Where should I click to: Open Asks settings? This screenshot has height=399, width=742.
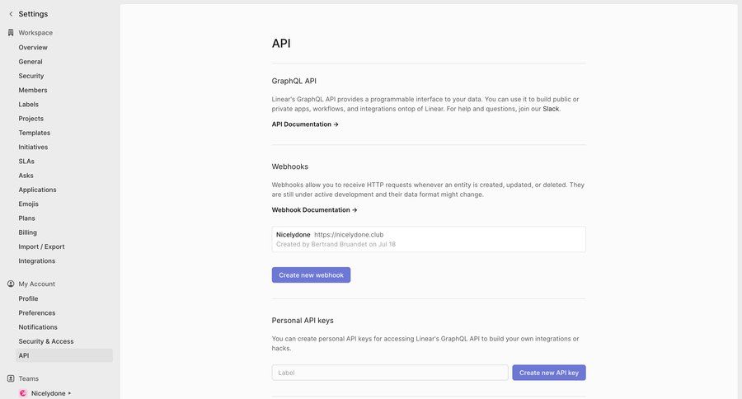click(x=26, y=175)
